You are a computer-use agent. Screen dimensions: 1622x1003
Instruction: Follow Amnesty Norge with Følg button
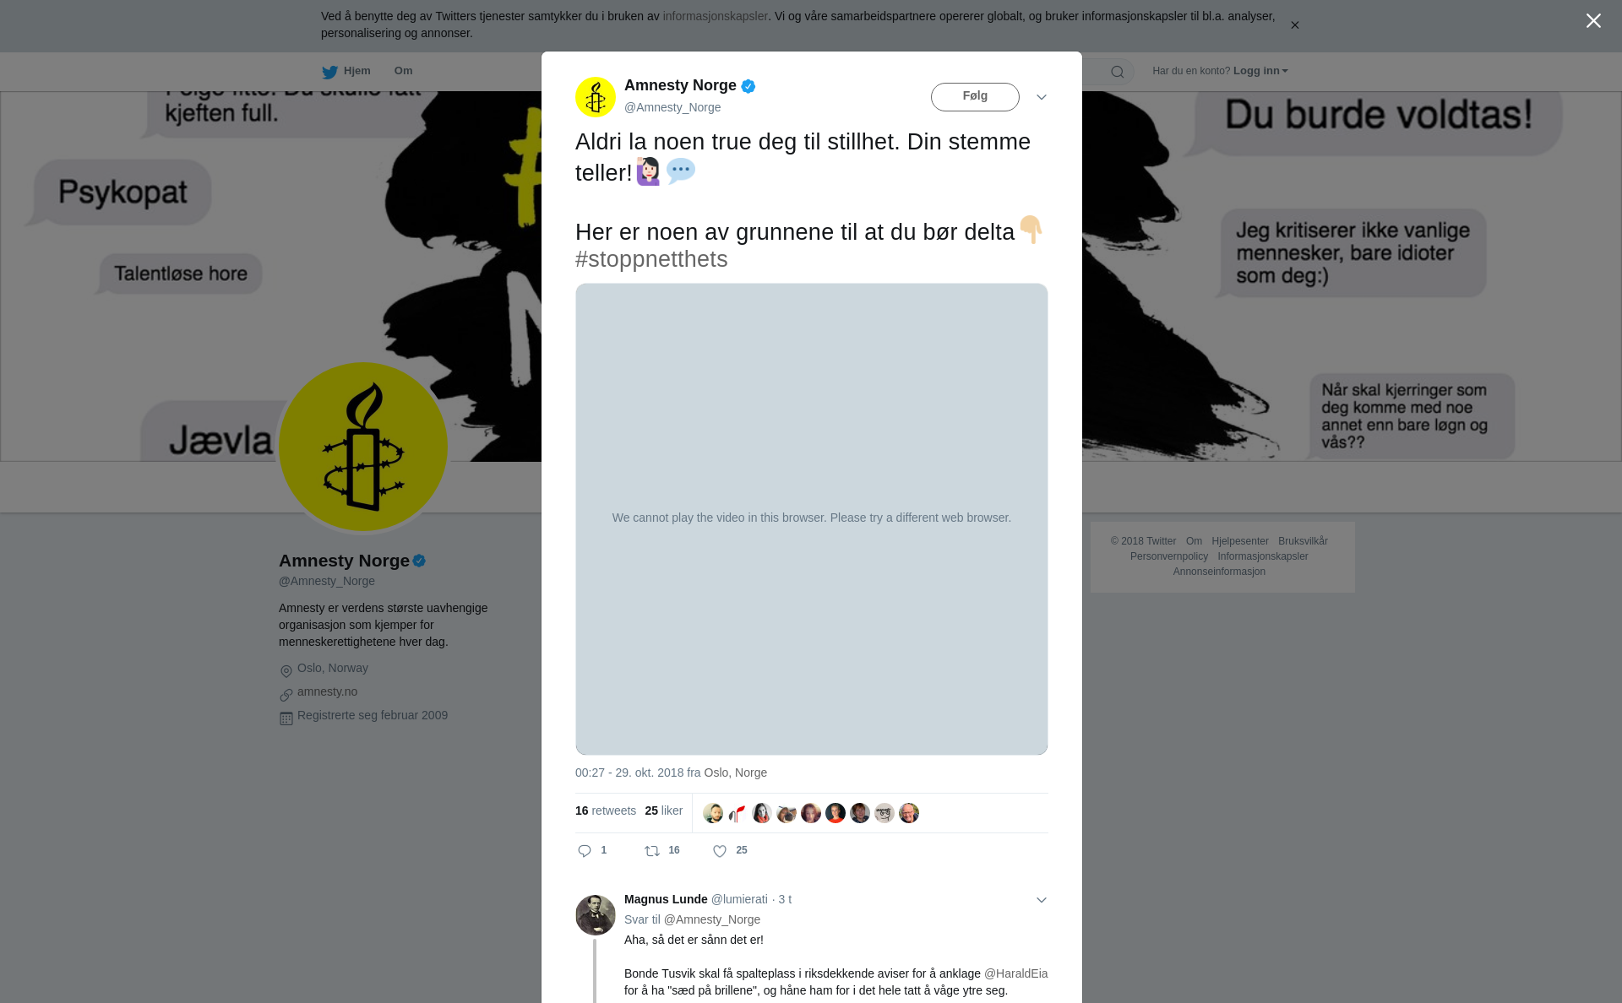(x=975, y=97)
